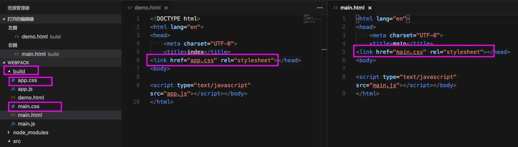Click the JS icon beside app.js

(x=13, y=89)
